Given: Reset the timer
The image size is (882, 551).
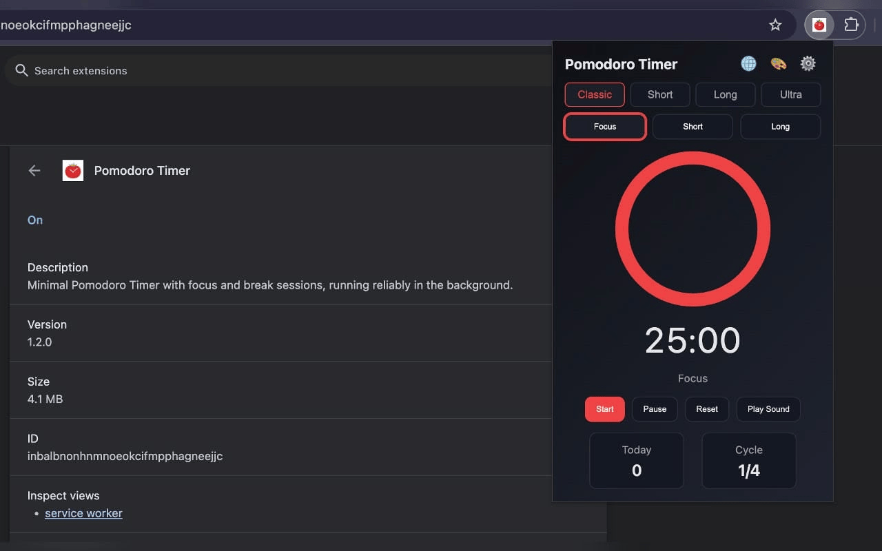Looking at the screenshot, I should (x=707, y=409).
